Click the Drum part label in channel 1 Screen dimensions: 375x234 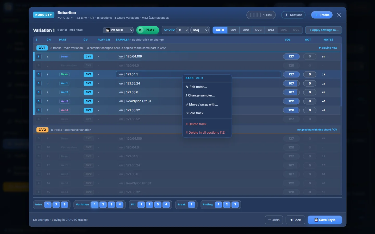(65, 57)
